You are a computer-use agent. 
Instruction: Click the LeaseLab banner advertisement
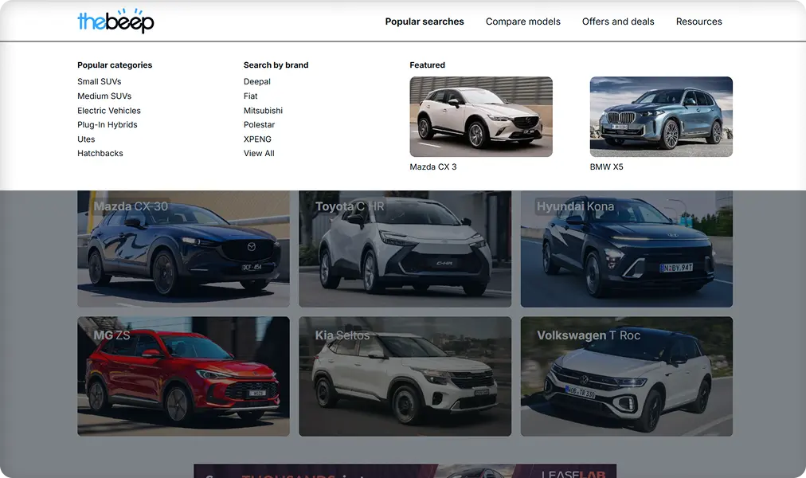click(405, 471)
